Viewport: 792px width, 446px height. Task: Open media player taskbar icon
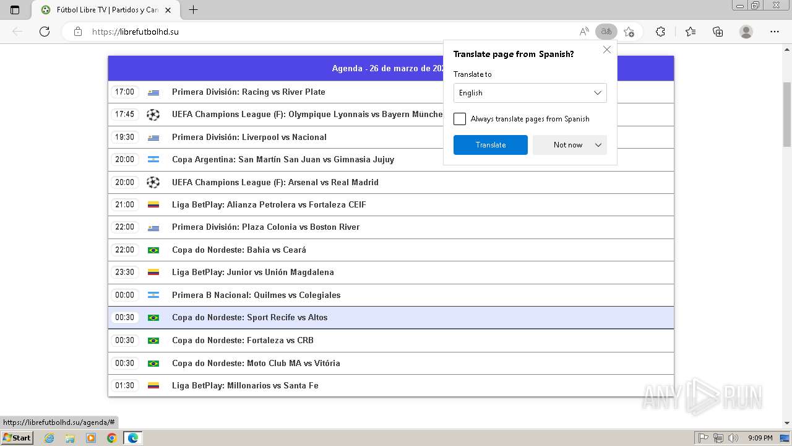[x=91, y=438]
